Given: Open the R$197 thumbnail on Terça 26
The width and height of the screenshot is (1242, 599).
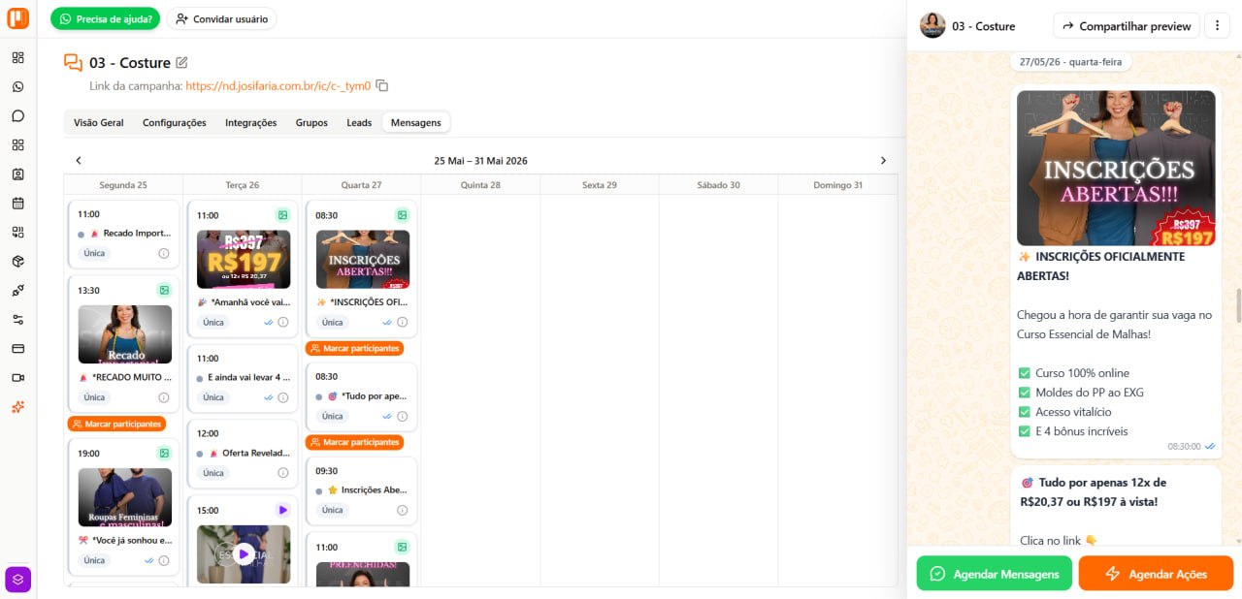Looking at the screenshot, I should (244, 260).
